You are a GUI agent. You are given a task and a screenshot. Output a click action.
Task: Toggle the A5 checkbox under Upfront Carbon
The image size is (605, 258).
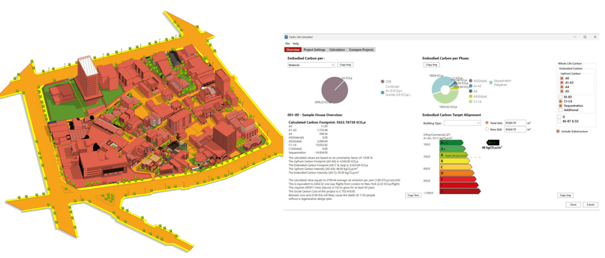coord(562,91)
